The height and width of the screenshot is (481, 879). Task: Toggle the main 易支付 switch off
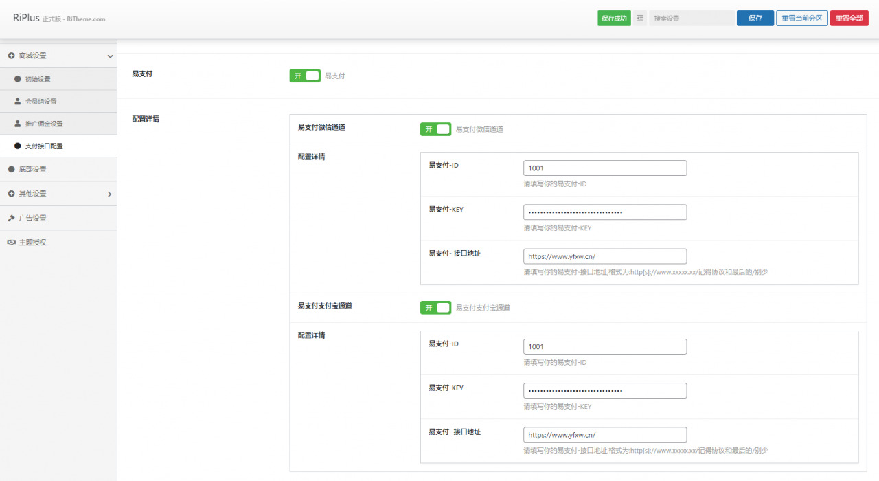(x=305, y=76)
